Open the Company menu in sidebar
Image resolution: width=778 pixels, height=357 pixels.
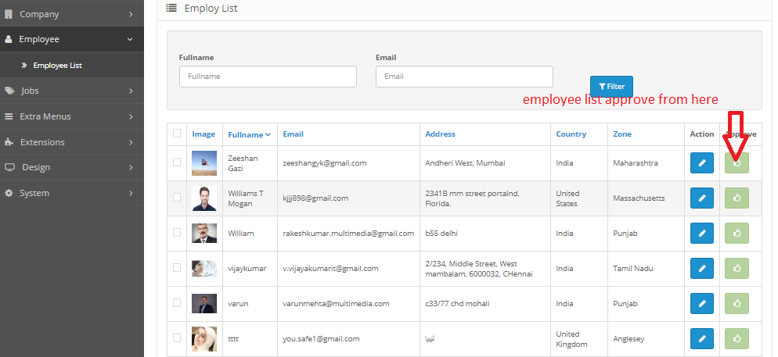point(70,14)
